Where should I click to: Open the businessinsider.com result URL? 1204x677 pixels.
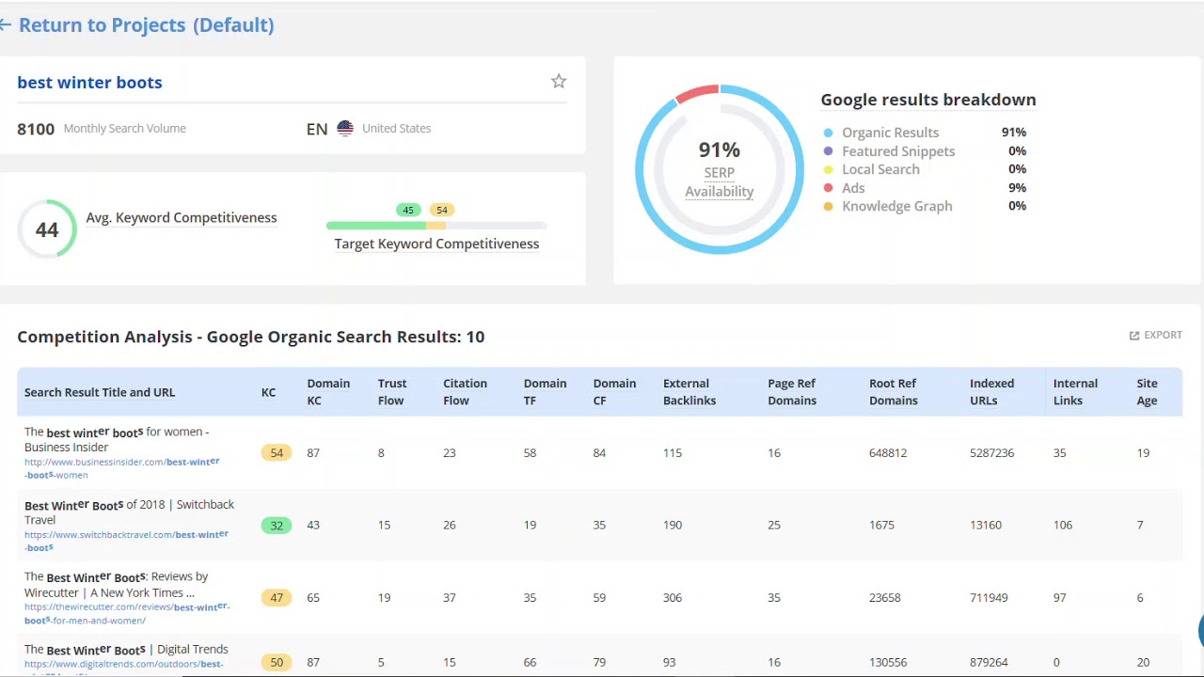(121, 468)
